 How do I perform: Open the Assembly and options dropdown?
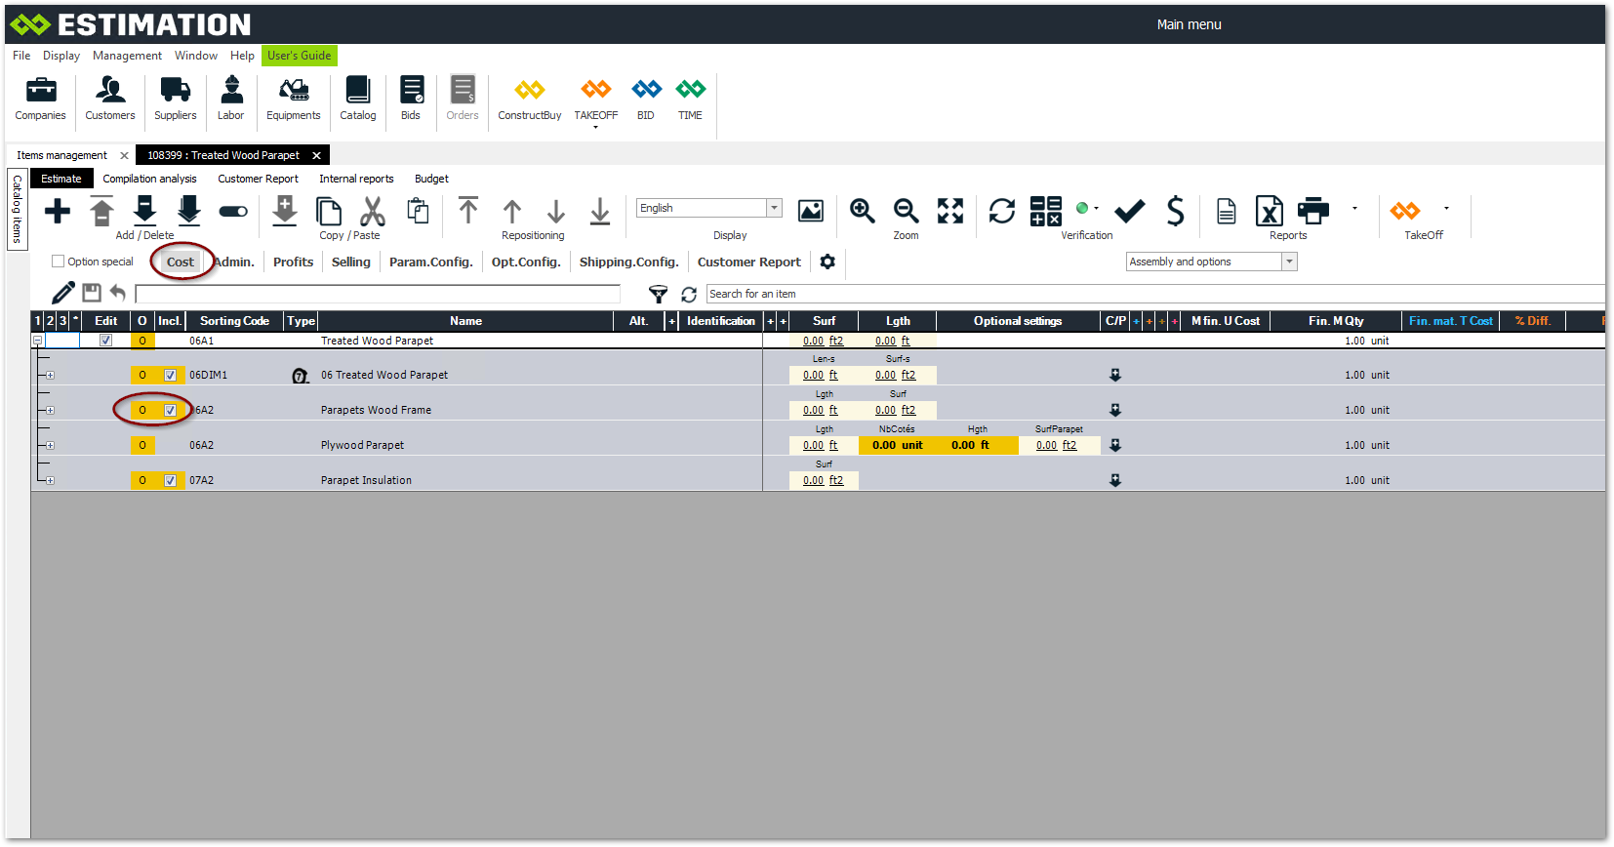[1289, 262]
